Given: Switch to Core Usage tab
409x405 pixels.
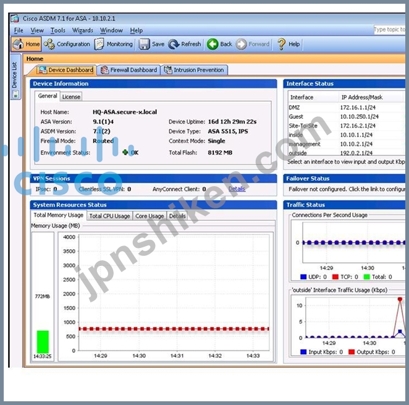Looking at the screenshot, I should [150, 216].
